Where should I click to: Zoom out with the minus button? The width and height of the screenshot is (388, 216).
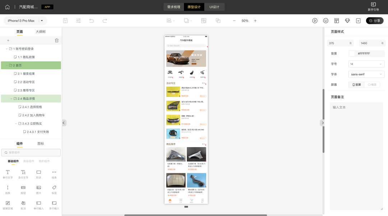(x=234, y=21)
